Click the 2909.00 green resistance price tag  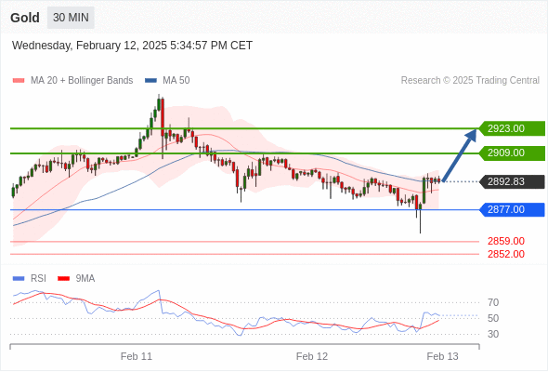click(512, 153)
